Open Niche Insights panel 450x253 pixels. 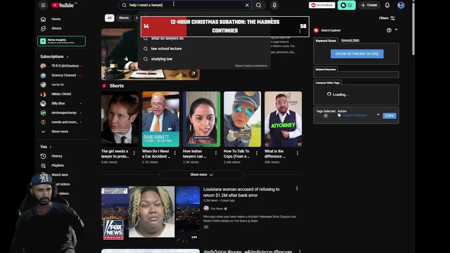pos(62,41)
